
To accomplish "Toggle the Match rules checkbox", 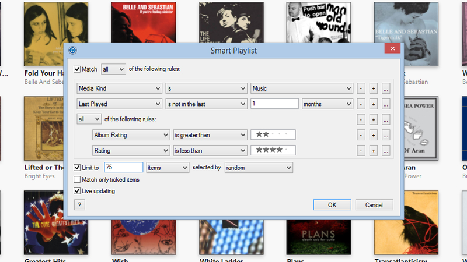I will (77, 69).
